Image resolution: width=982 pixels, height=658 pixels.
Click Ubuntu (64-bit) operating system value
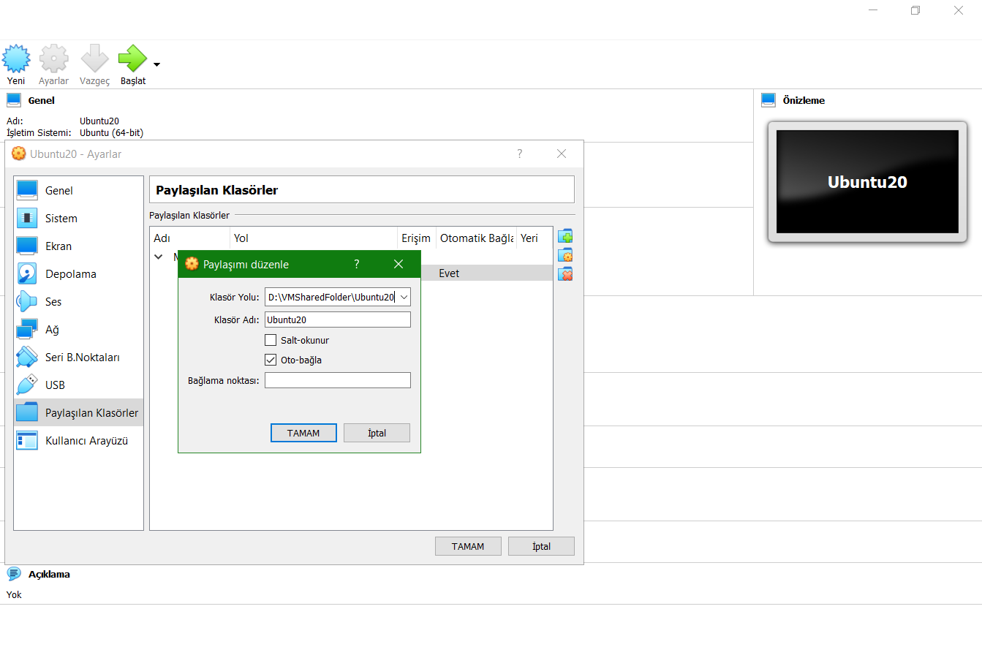tap(111, 133)
